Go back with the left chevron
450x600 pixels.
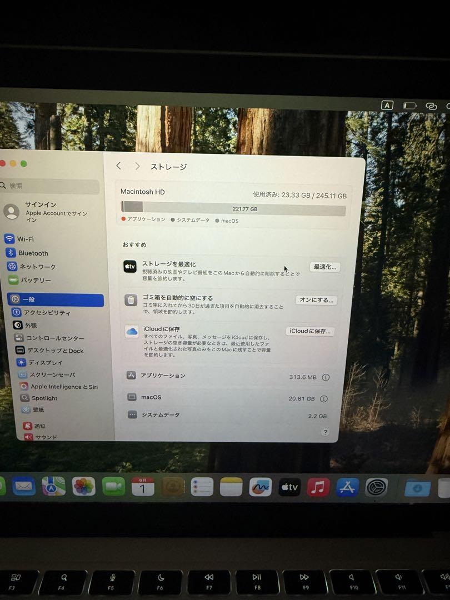click(x=119, y=166)
